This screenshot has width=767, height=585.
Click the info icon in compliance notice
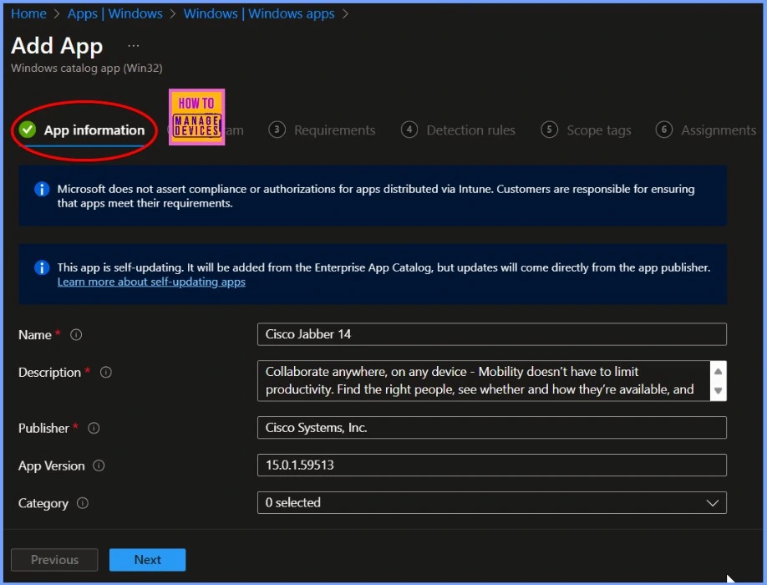(x=42, y=189)
